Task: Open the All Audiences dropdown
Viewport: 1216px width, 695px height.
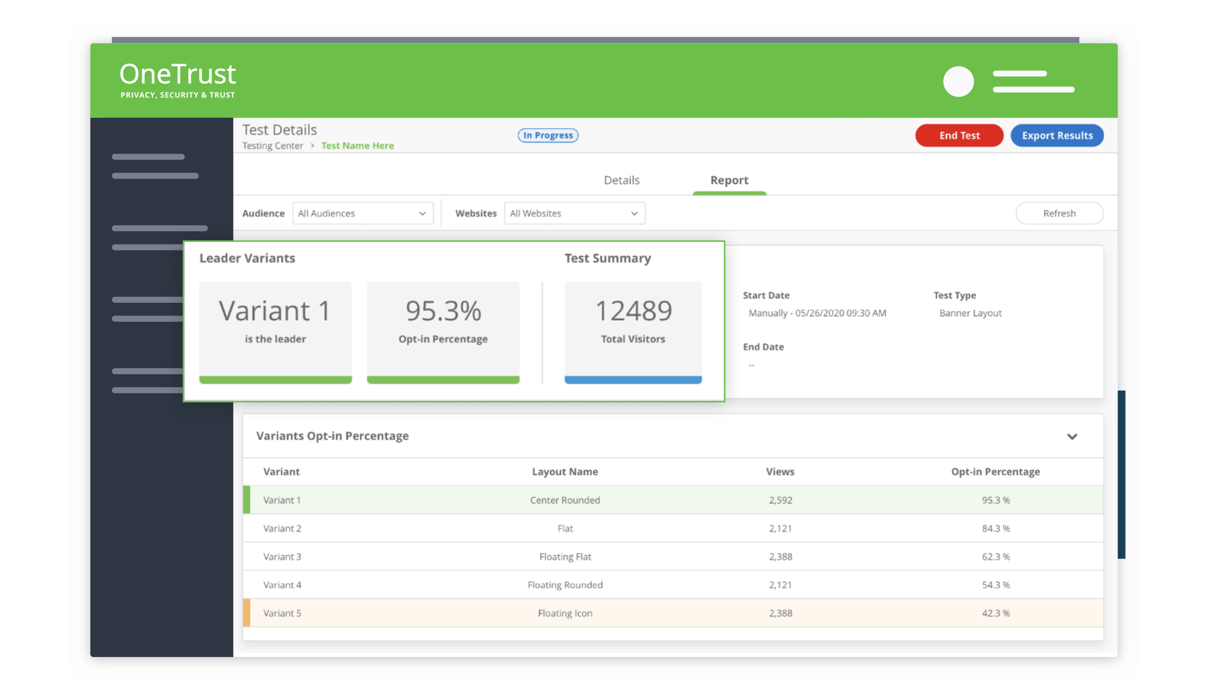Action: coord(362,213)
